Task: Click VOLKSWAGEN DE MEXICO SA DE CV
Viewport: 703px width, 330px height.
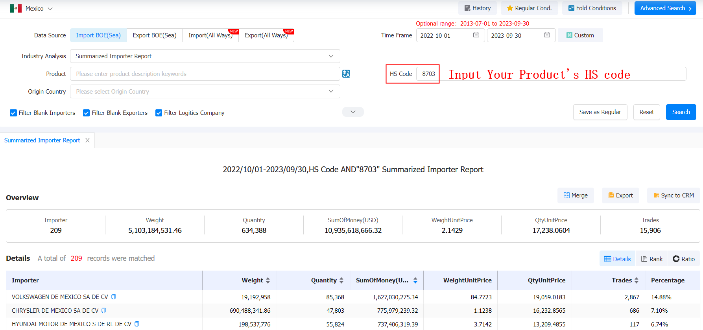Action: [60, 297]
